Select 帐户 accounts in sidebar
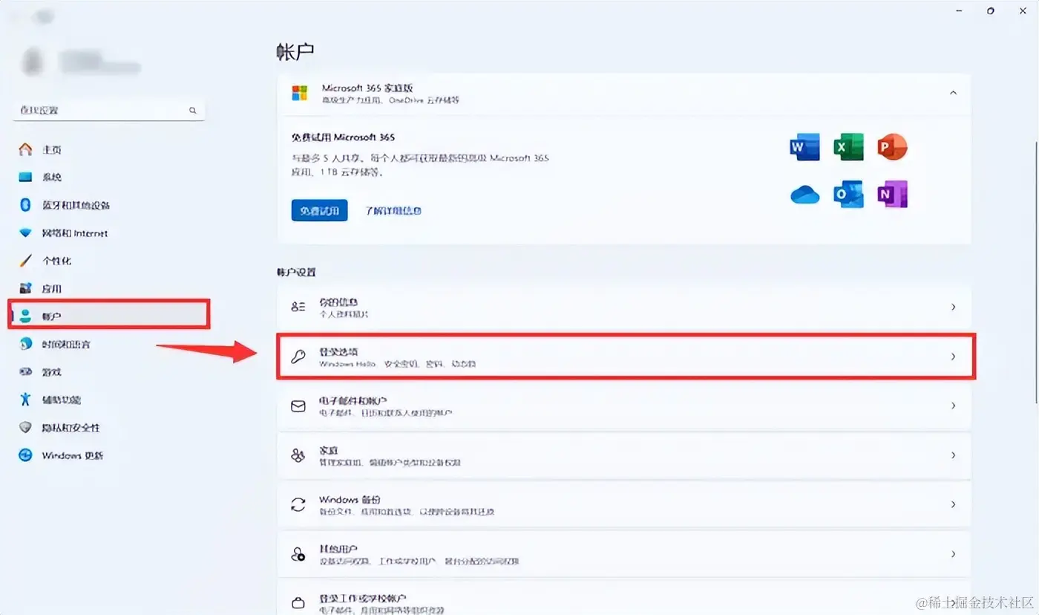 (109, 314)
